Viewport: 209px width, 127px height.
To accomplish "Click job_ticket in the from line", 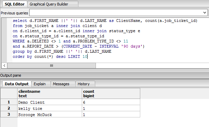I will point(37,26).
